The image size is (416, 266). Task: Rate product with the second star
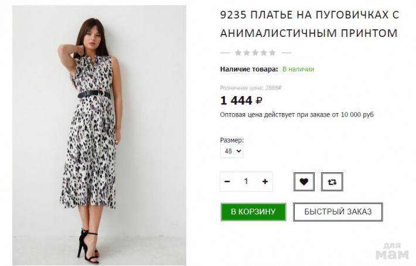click(x=247, y=53)
